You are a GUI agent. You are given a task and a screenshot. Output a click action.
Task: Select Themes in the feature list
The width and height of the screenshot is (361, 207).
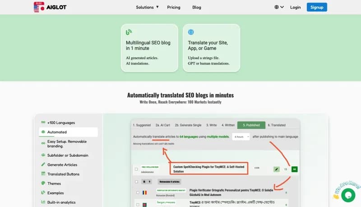tap(68, 183)
